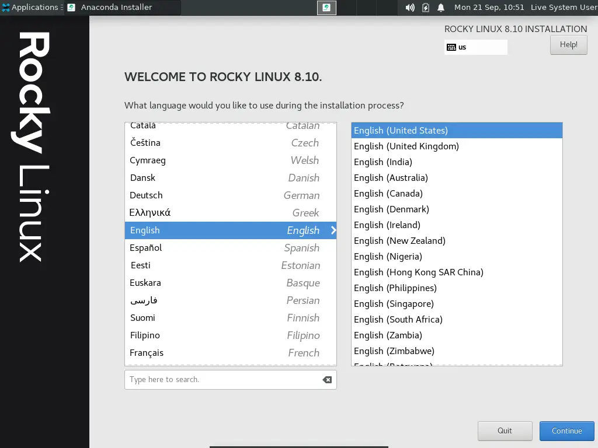Image resolution: width=598 pixels, height=448 pixels.
Task: Select Čeština (Czech) language
Action: point(230,143)
